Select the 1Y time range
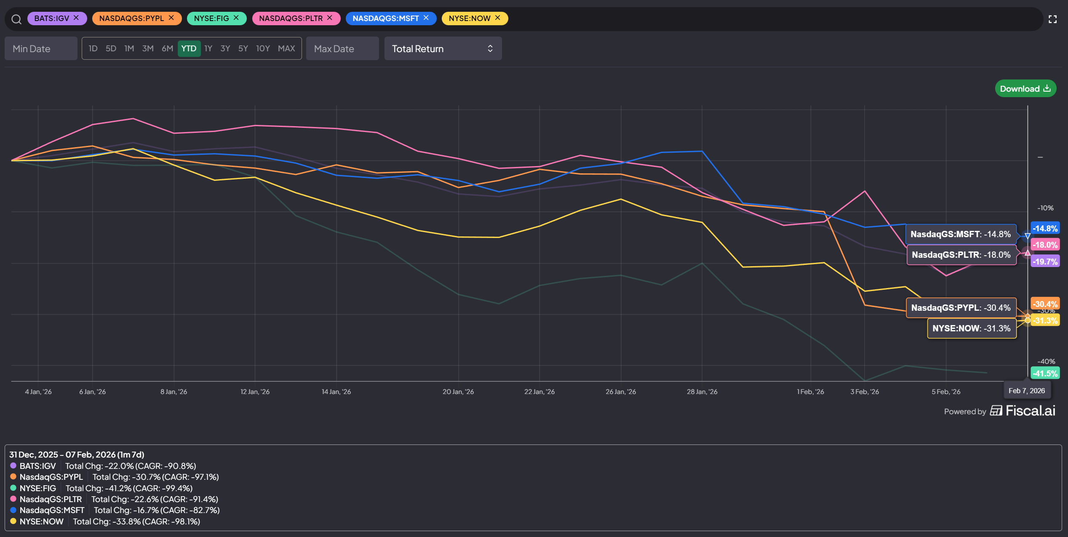 208,48
